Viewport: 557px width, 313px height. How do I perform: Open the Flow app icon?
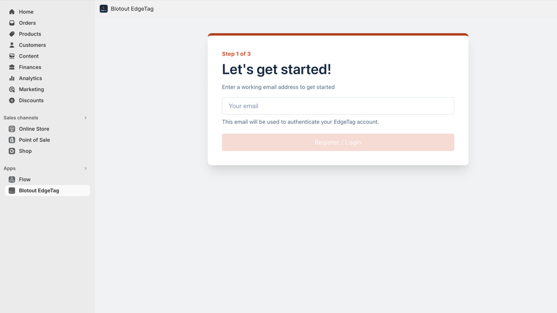point(12,179)
